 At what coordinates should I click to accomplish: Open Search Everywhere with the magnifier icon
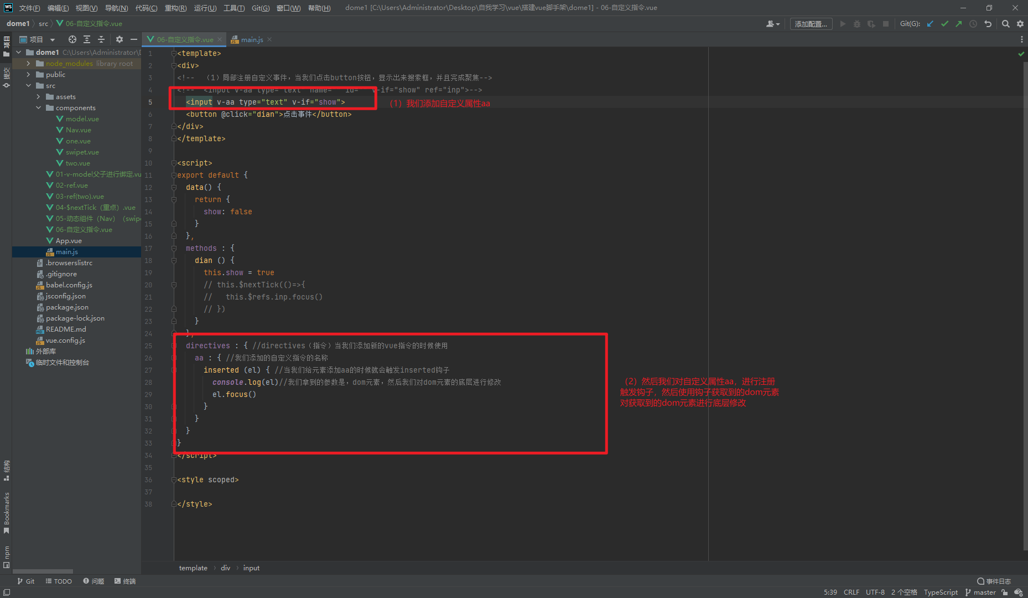click(1006, 24)
